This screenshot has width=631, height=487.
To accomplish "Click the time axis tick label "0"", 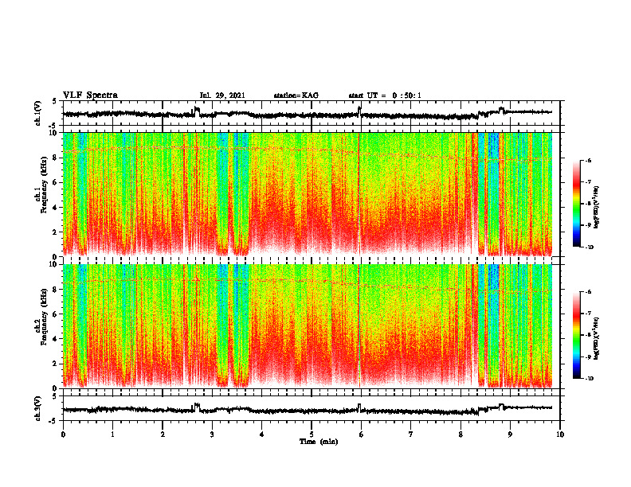I will coord(63,434).
